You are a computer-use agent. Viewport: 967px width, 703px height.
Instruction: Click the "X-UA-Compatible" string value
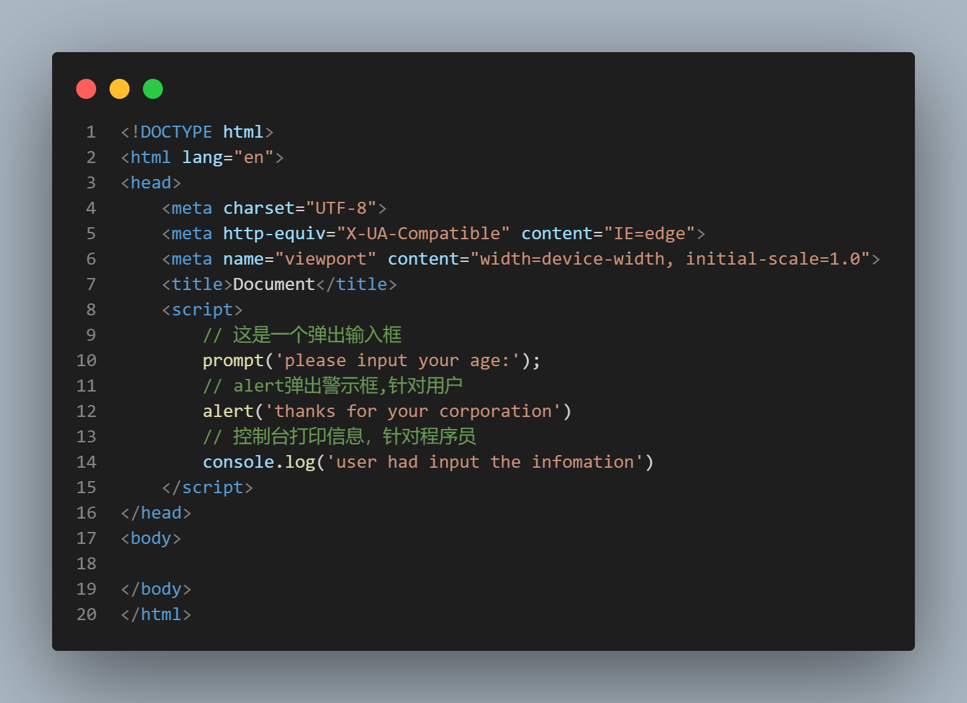[423, 233]
